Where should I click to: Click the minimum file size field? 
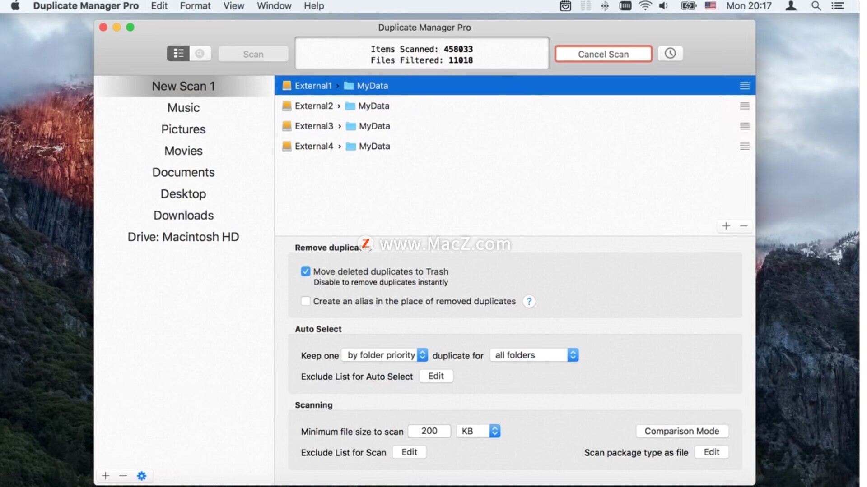click(x=429, y=431)
